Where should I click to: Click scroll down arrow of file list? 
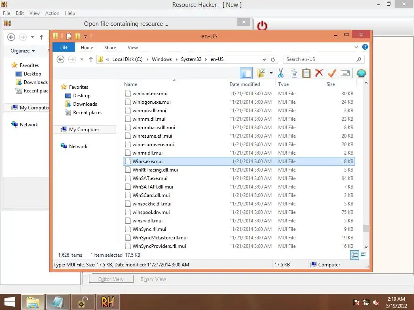tap(366, 247)
